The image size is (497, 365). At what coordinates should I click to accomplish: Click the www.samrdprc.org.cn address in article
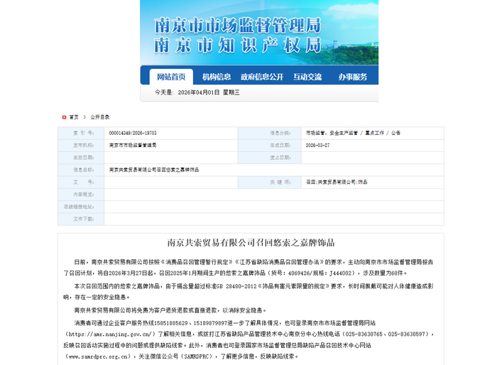pyautogui.click(x=98, y=356)
